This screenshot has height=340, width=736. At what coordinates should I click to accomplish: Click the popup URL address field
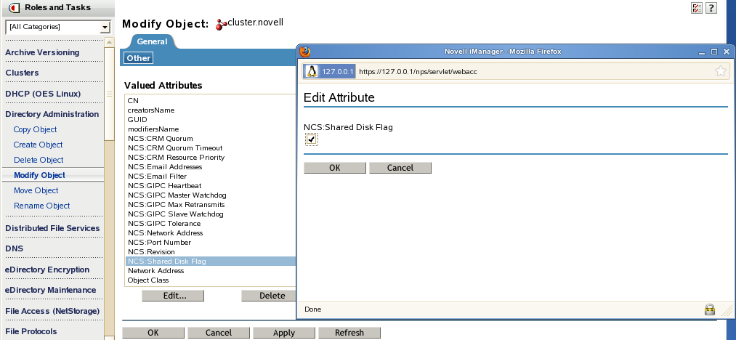(534, 71)
